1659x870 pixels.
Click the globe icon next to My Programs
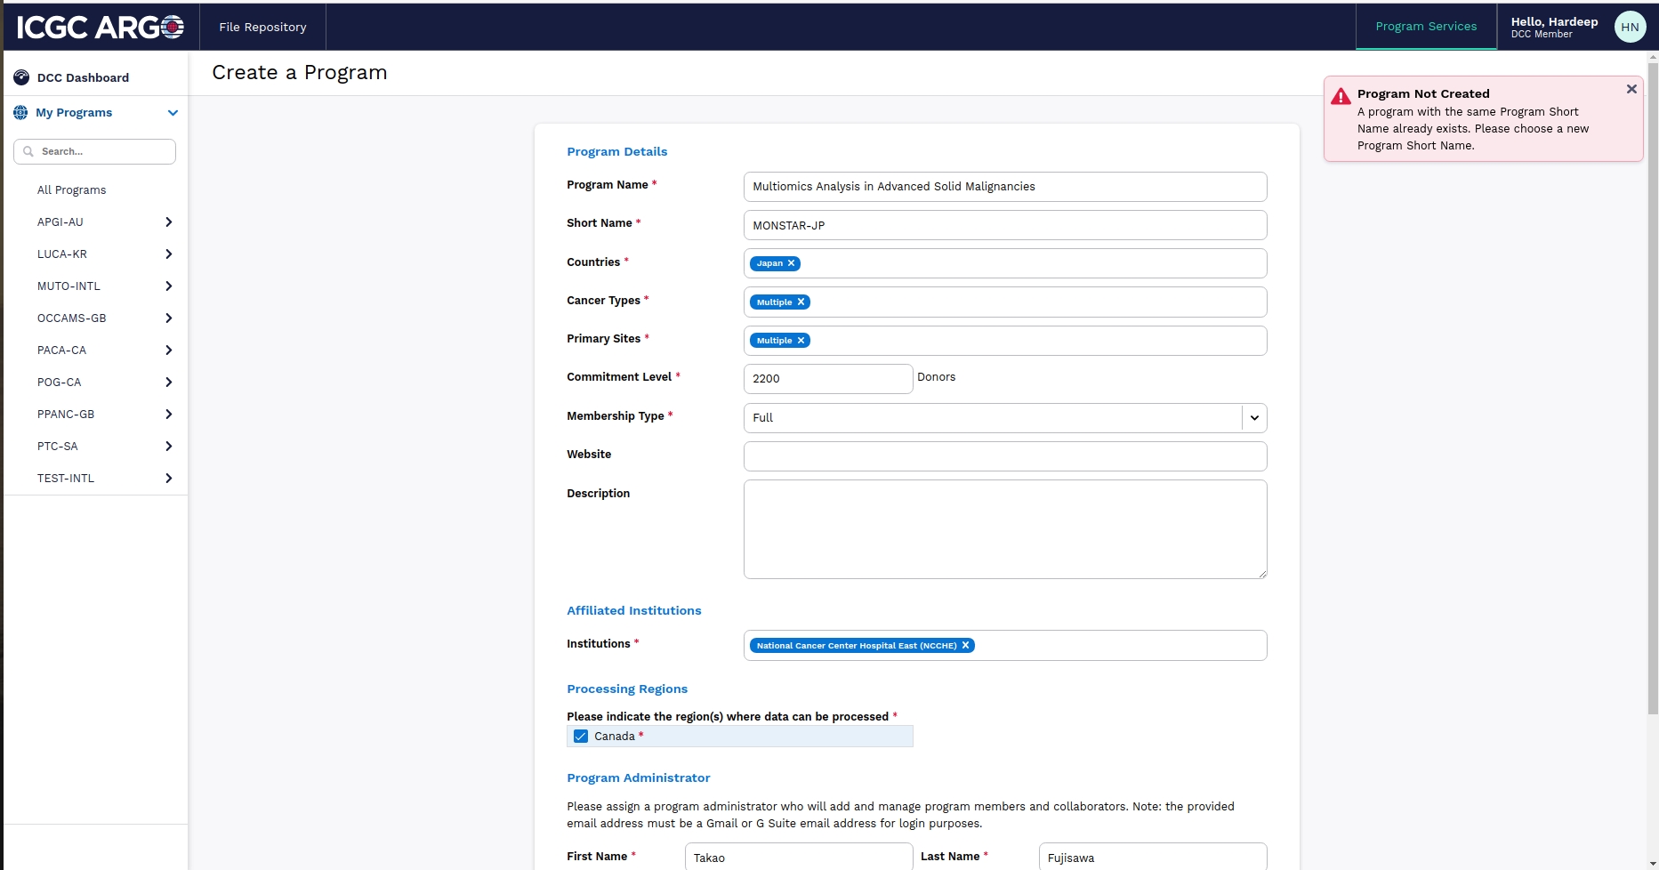(20, 112)
